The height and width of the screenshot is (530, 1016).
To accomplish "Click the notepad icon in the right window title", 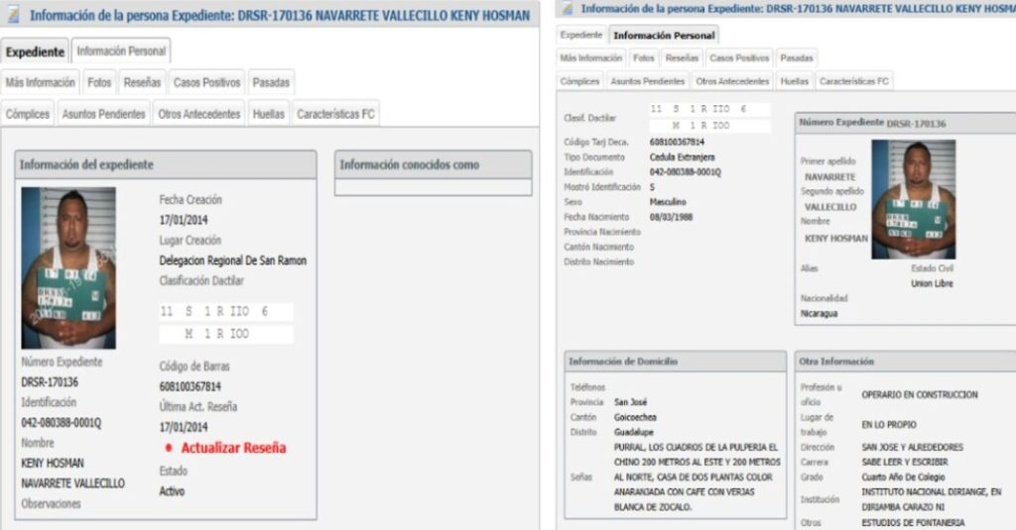I will click(x=568, y=9).
